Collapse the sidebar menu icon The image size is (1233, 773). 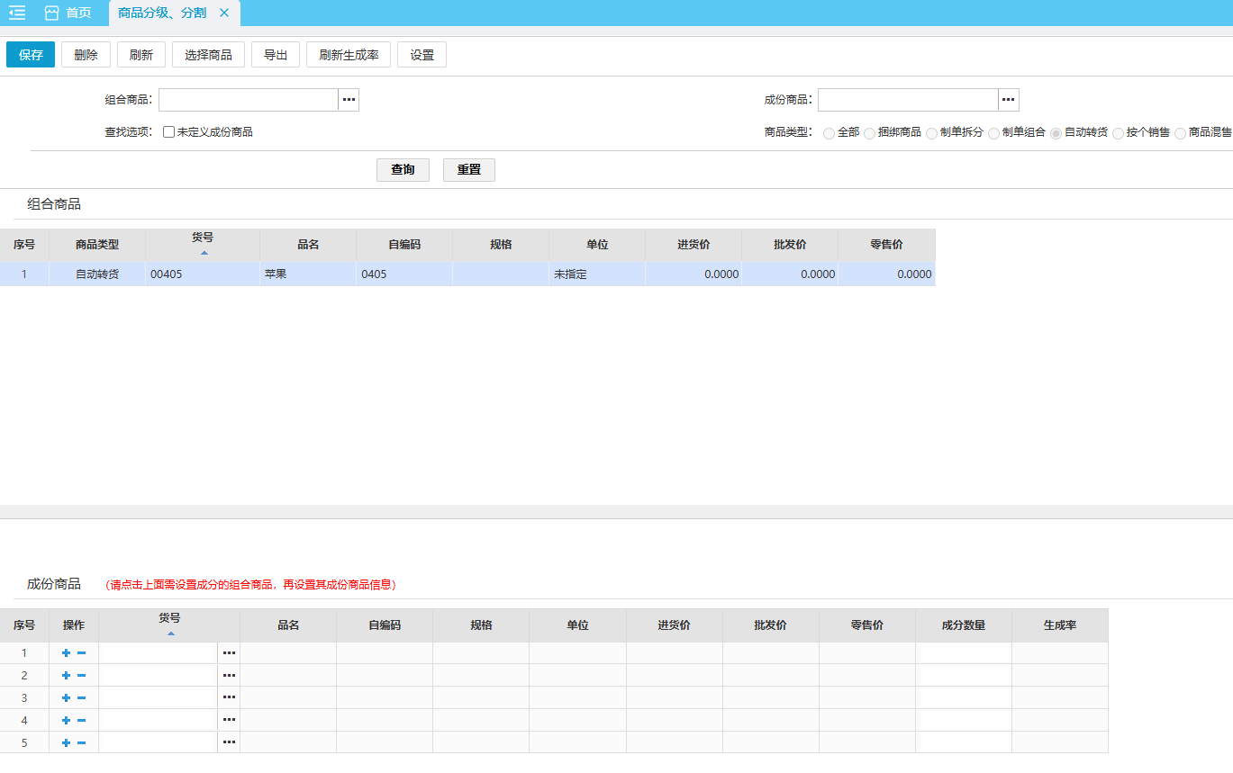pos(17,13)
